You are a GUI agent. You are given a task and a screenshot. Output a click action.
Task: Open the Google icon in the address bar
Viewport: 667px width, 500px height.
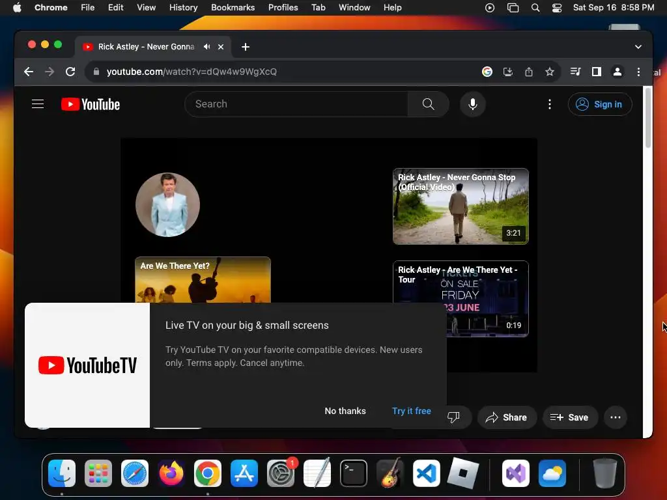tap(487, 72)
